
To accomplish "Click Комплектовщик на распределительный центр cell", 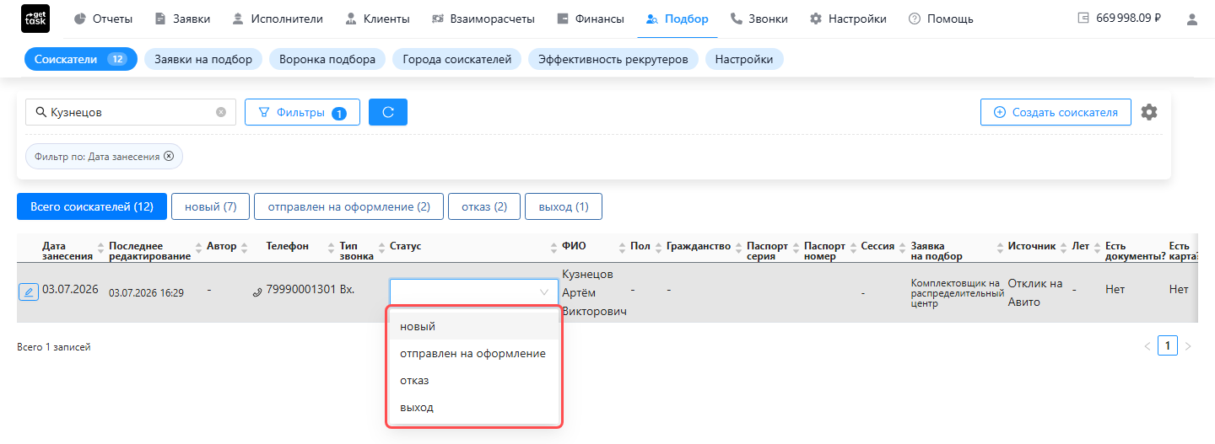I will click(957, 293).
